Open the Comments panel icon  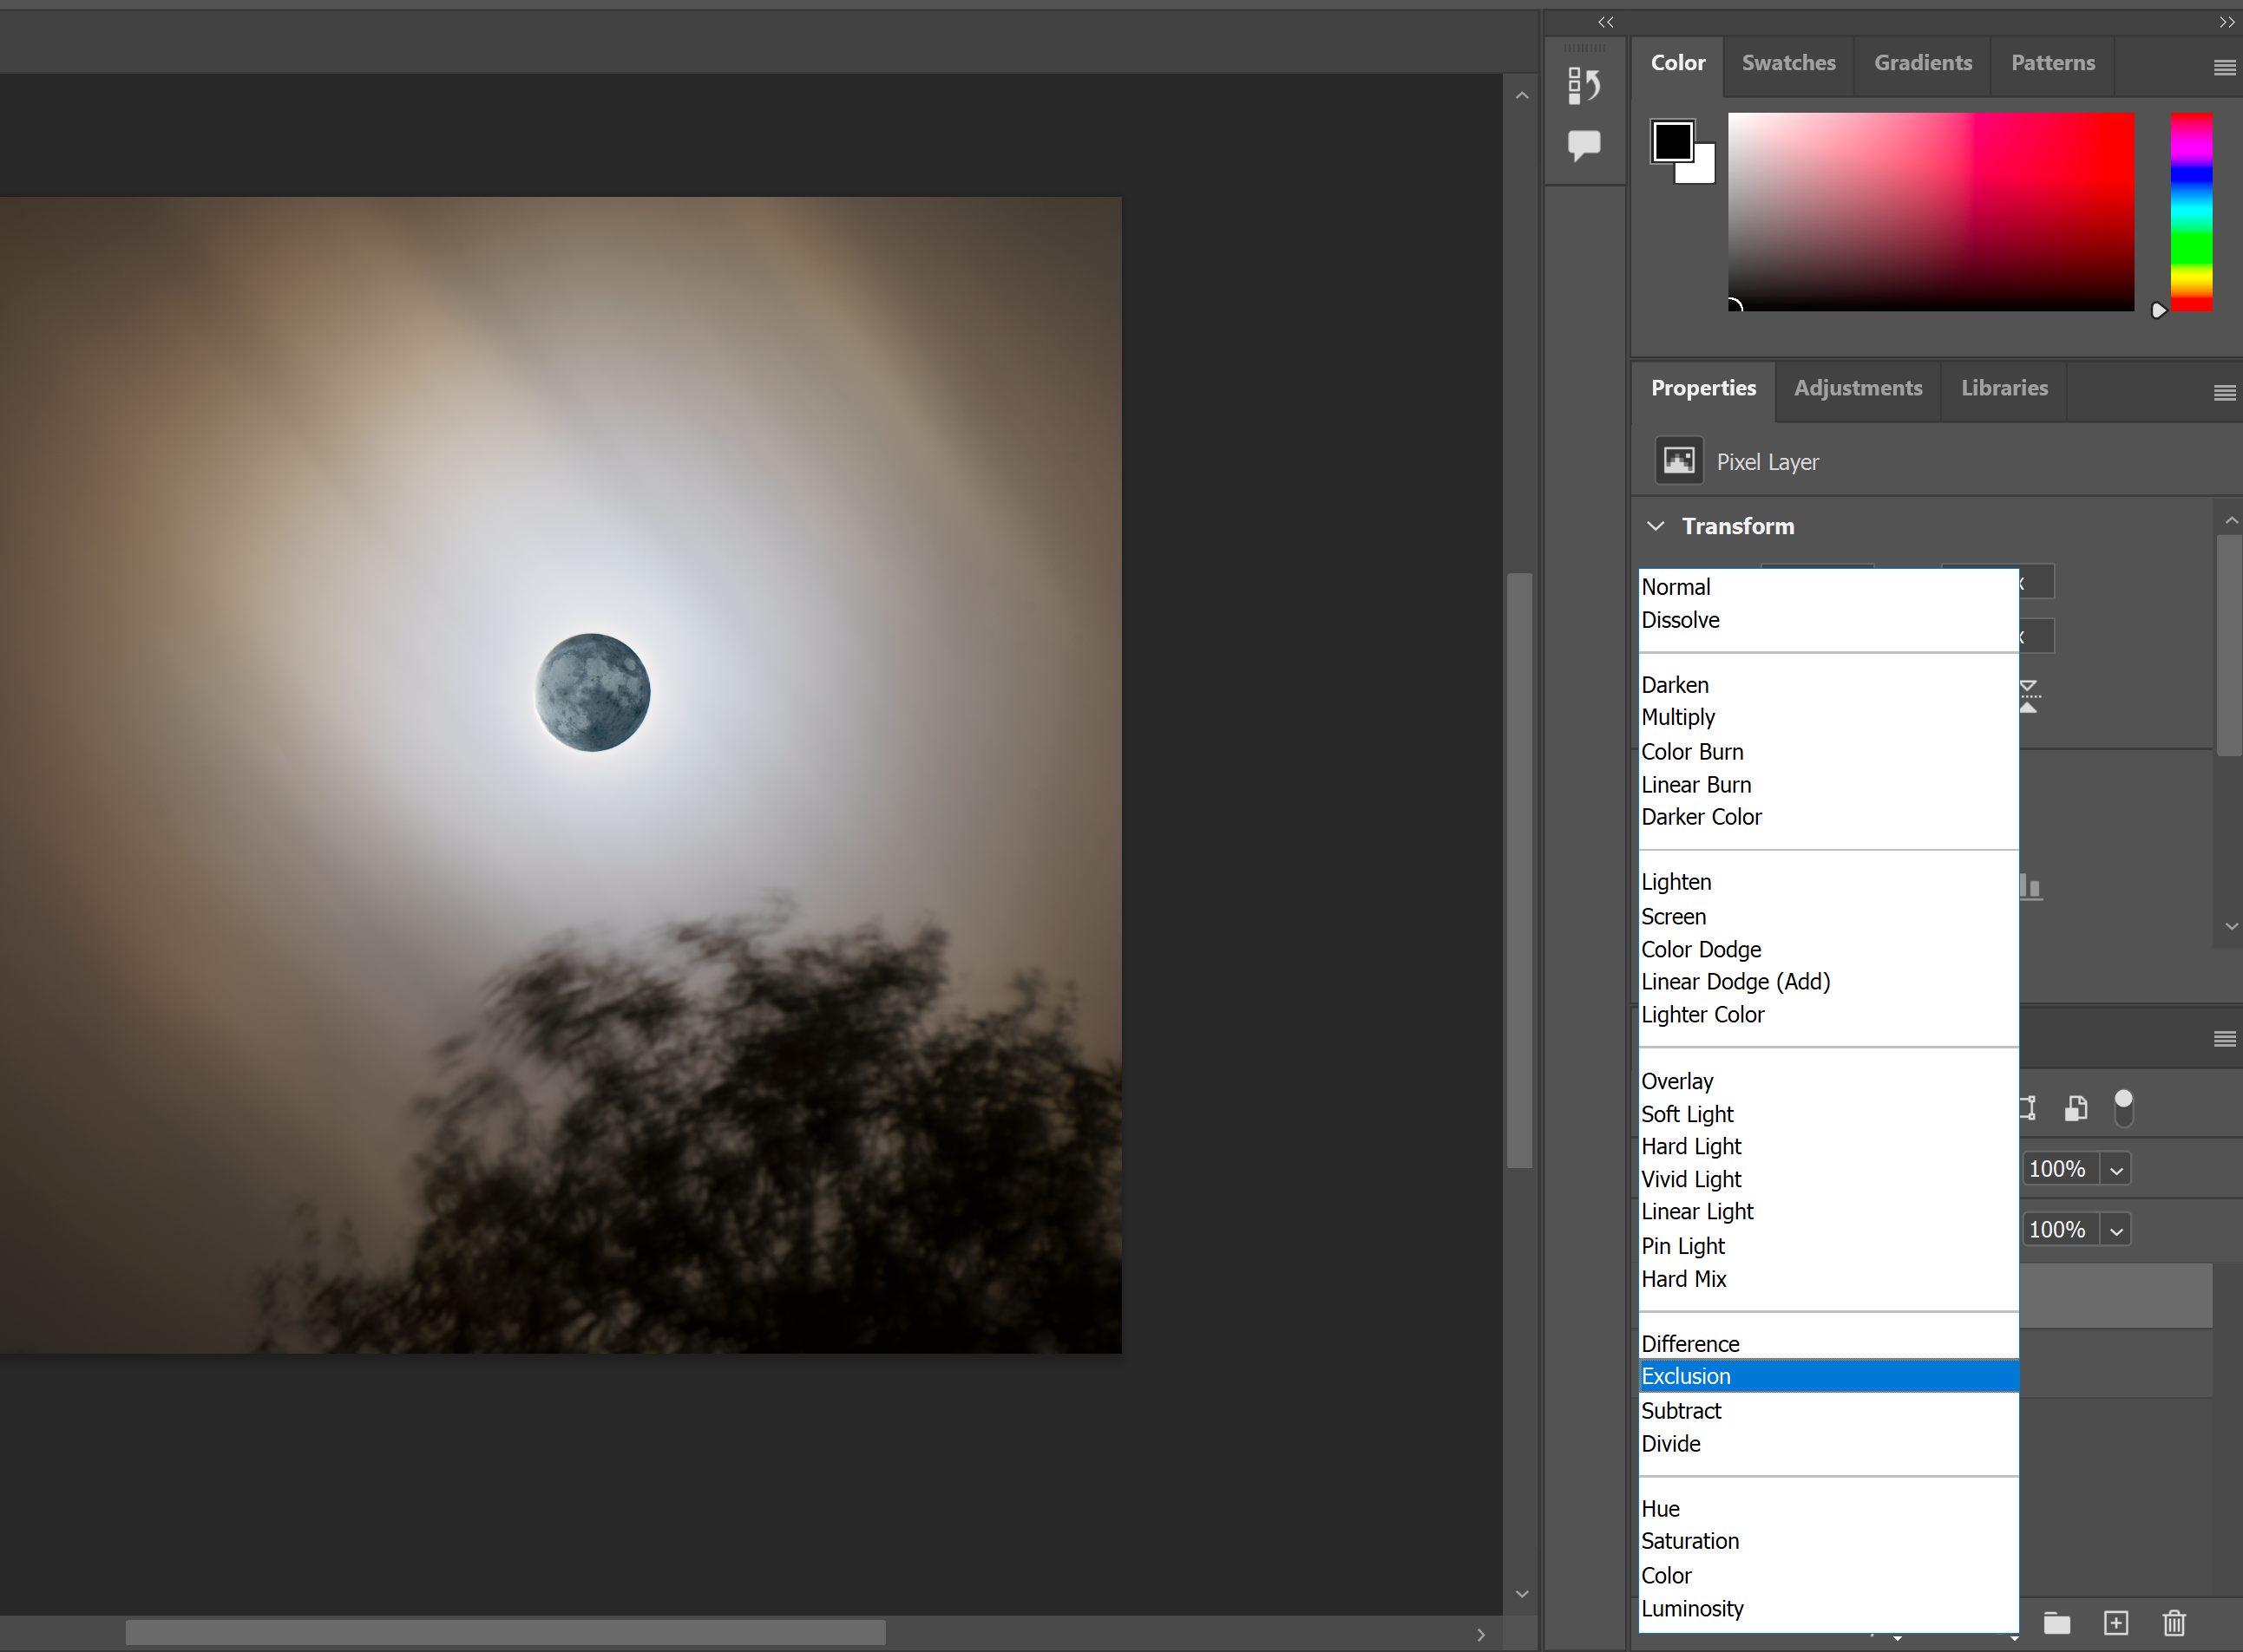coord(1584,146)
